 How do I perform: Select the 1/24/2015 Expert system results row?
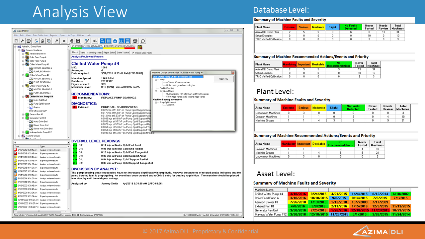(x=40, y=175)
